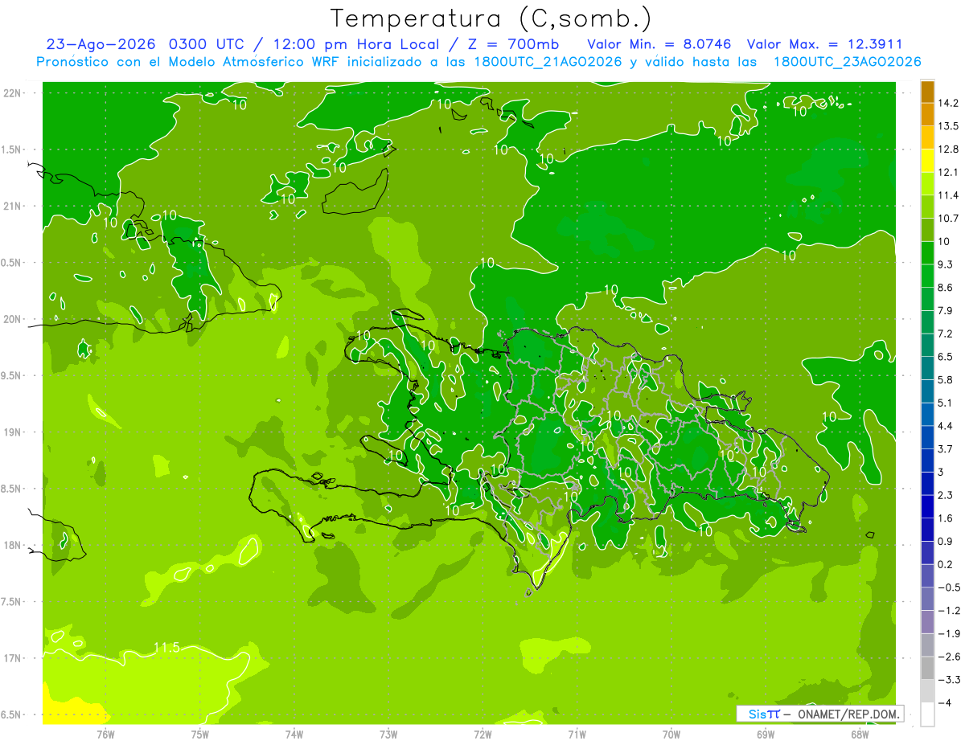Viewport: 965px width, 745px height.
Task: Click the '70W' longitude label
Action: [671, 734]
